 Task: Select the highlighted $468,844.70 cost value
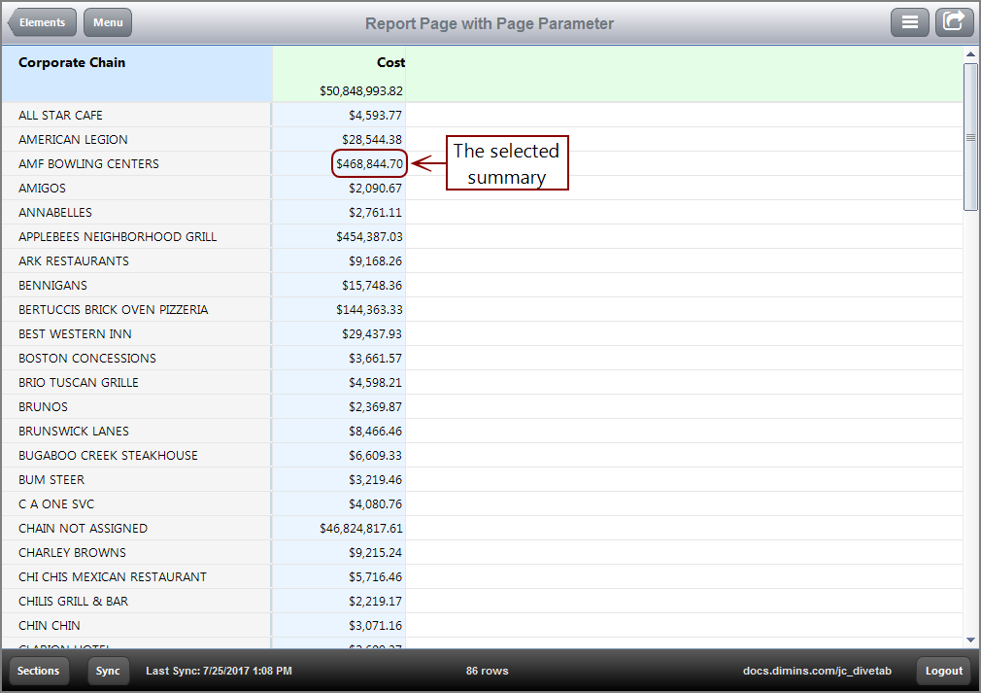pos(369,164)
